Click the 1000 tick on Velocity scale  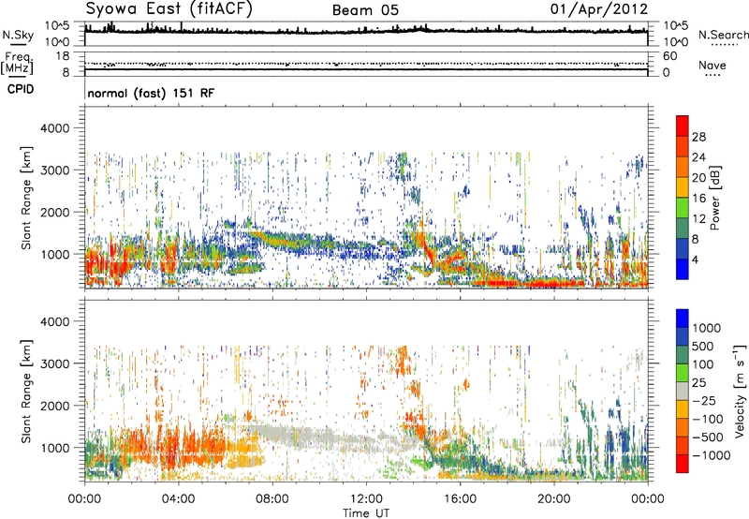click(707, 328)
